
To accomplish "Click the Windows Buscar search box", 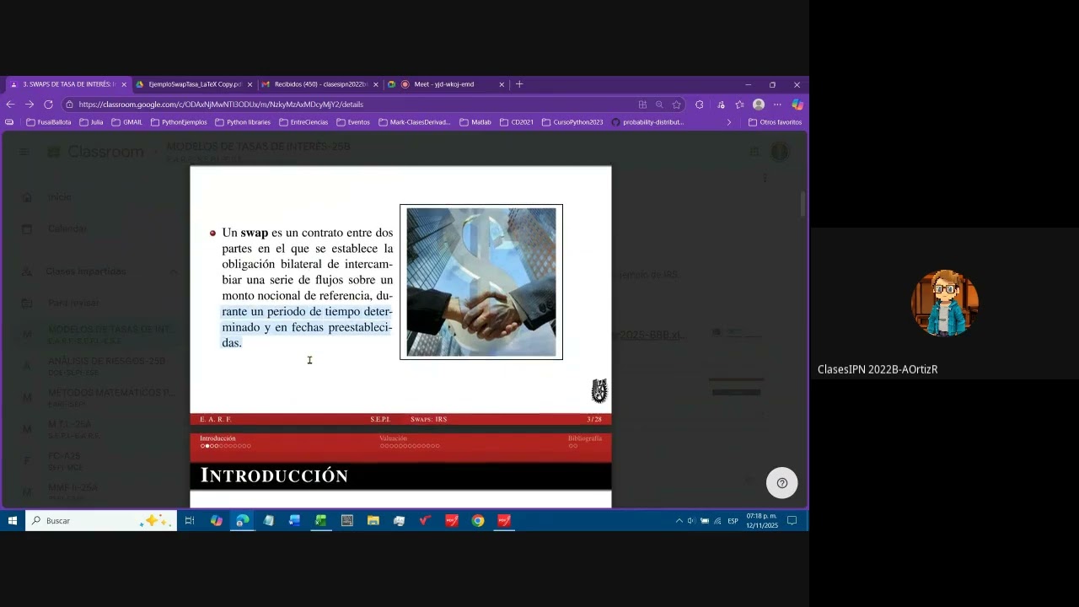I will (101, 521).
